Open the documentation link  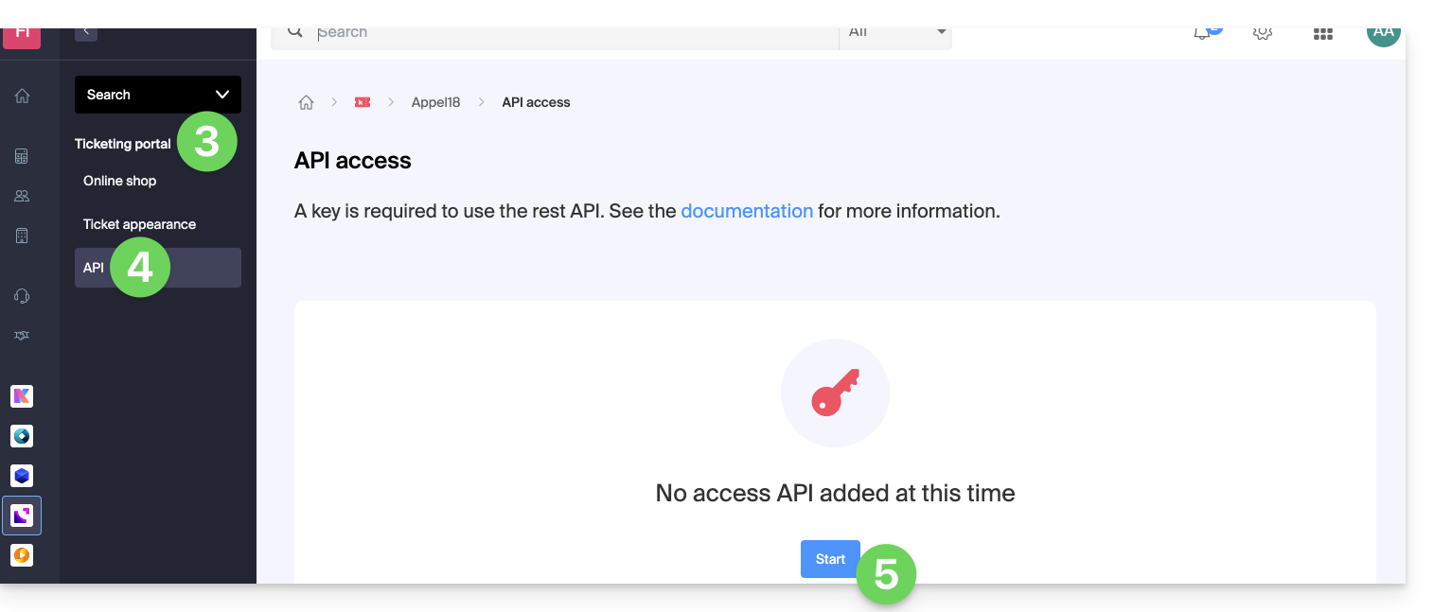(746, 211)
